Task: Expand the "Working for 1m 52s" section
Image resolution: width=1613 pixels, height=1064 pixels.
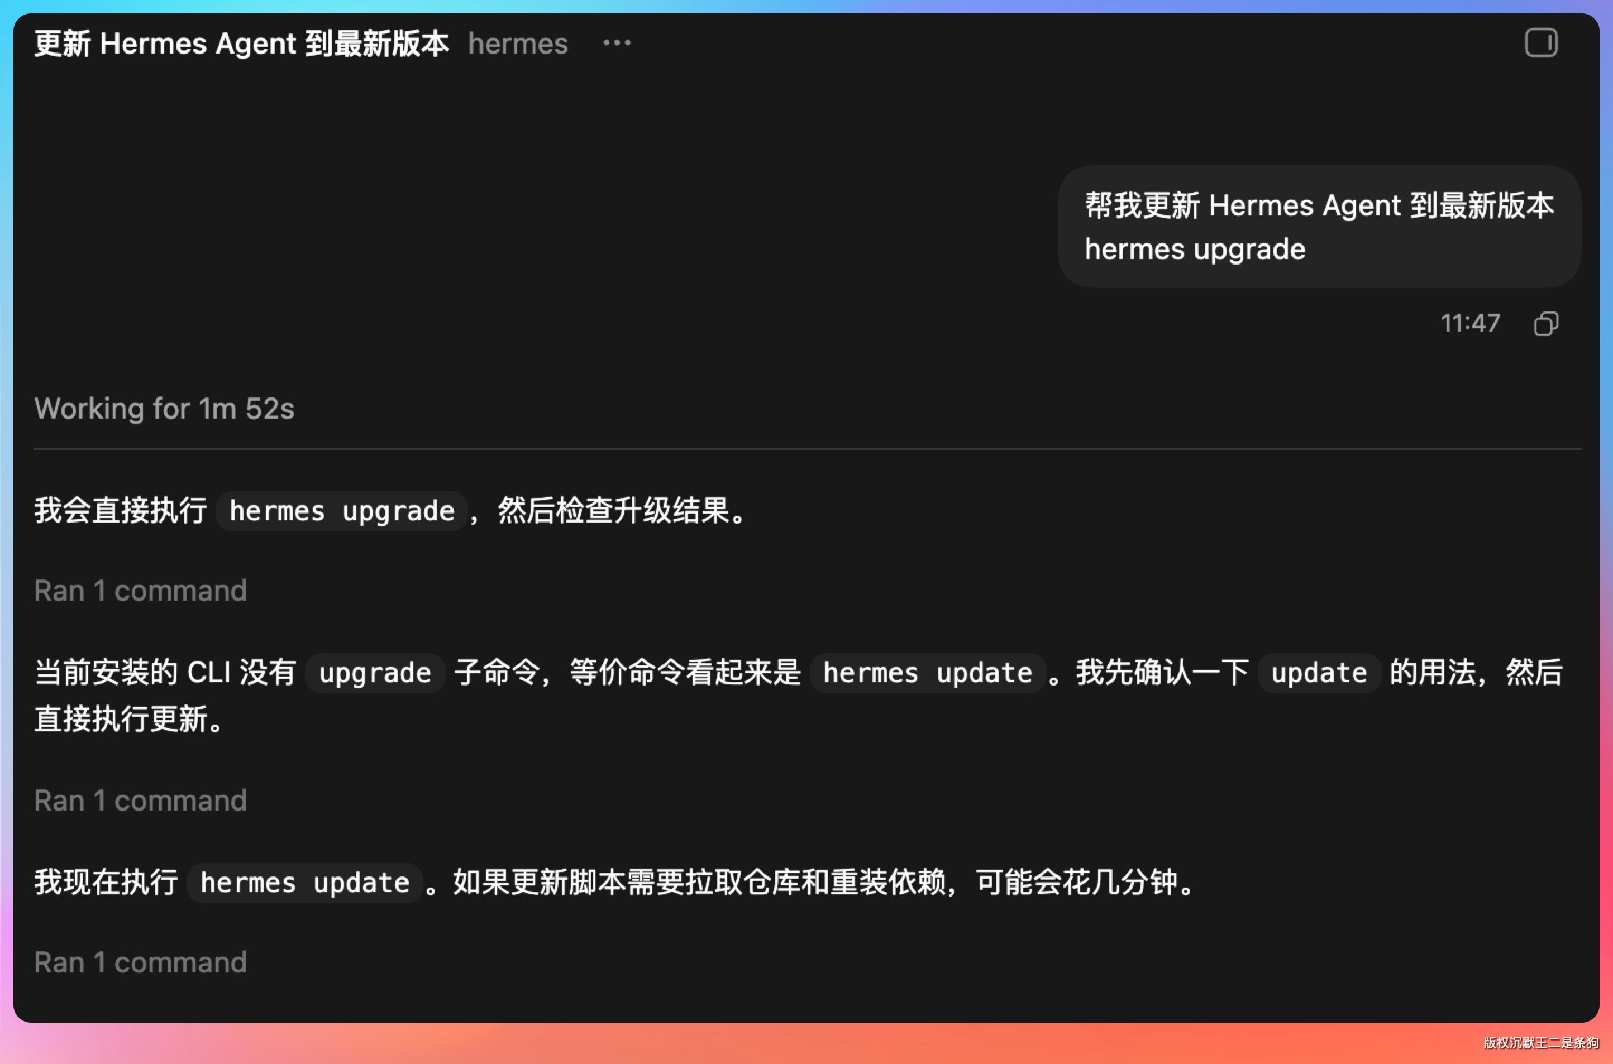Action: pyautogui.click(x=164, y=409)
